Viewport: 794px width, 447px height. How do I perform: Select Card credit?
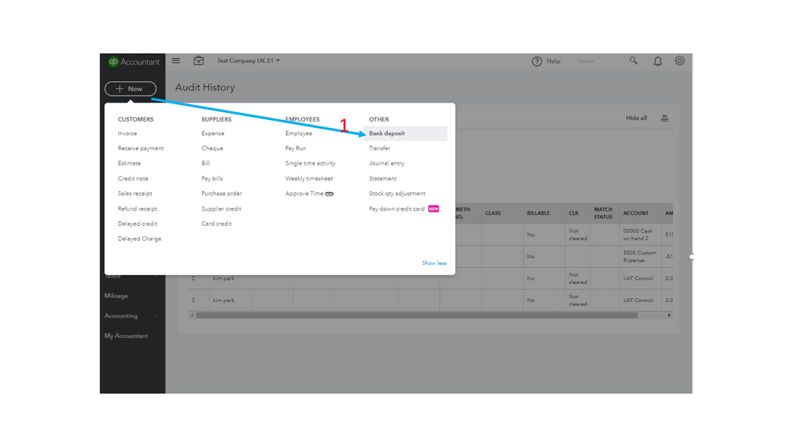[x=216, y=223]
